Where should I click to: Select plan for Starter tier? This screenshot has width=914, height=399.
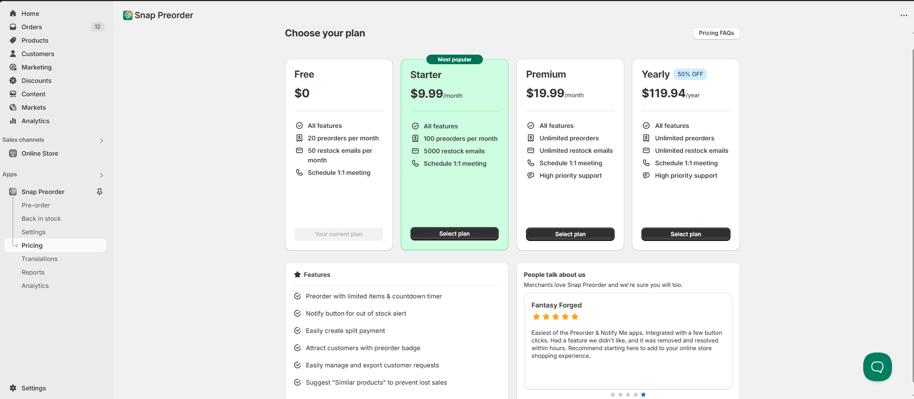tap(454, 234)
